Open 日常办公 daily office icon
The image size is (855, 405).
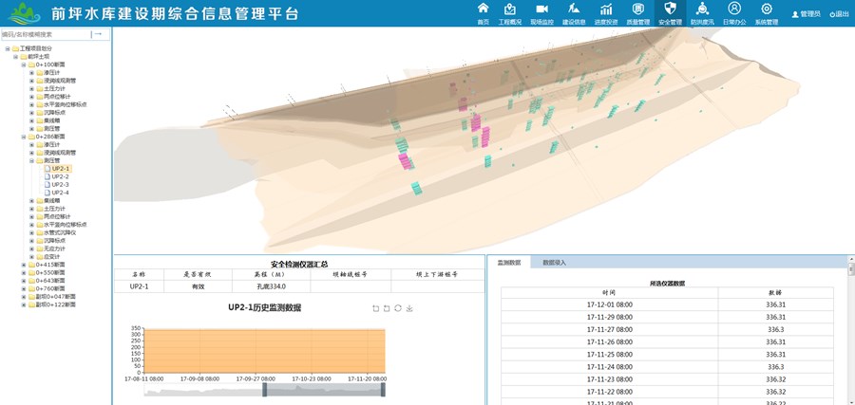(734, 12)
